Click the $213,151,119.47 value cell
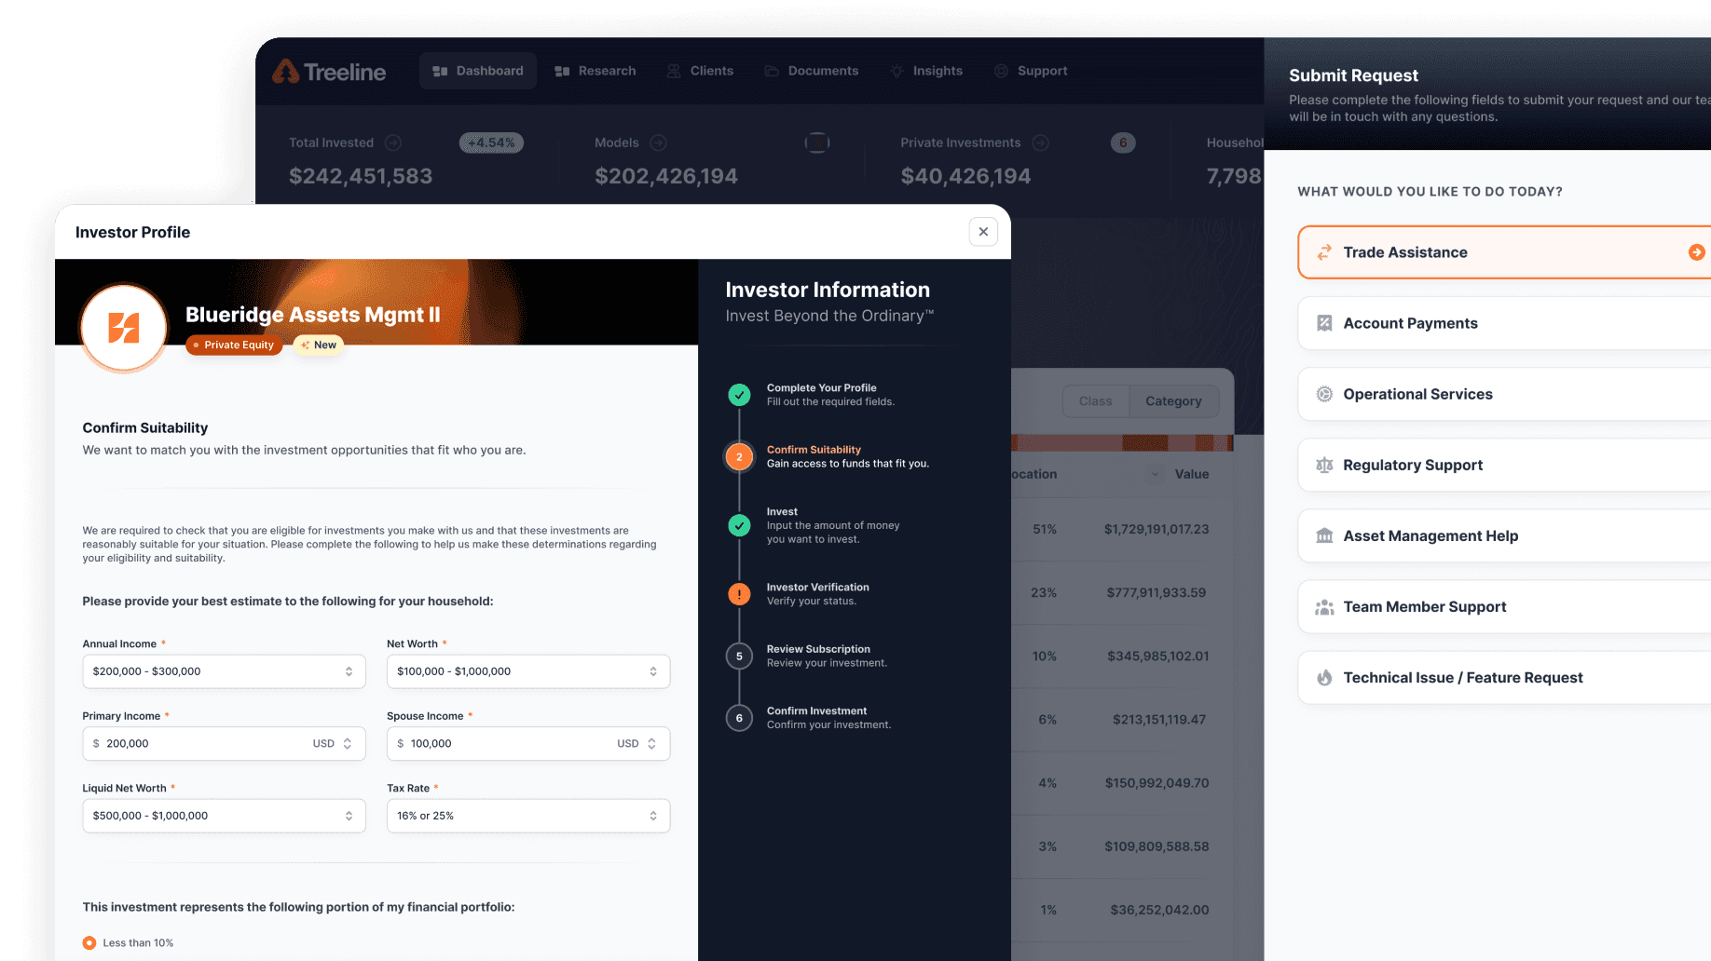The width and height of the screenshot is (1711, 961). 1159,719
